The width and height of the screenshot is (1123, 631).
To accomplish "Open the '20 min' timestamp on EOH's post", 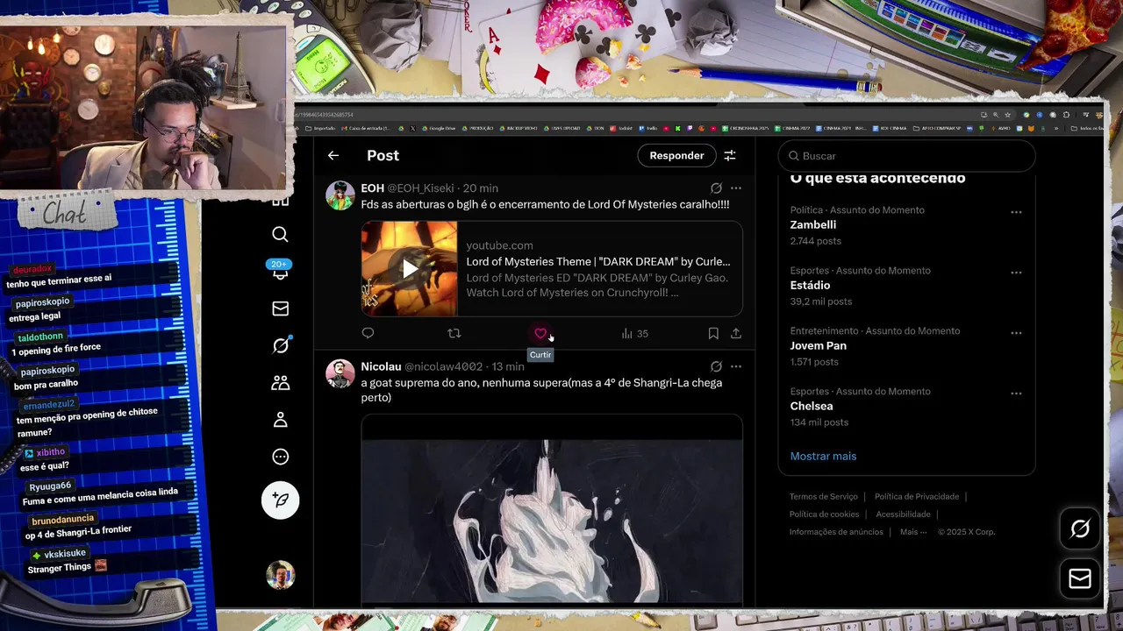I will tap(481, 188).
